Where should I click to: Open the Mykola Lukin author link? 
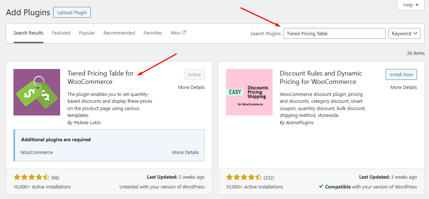87,123
